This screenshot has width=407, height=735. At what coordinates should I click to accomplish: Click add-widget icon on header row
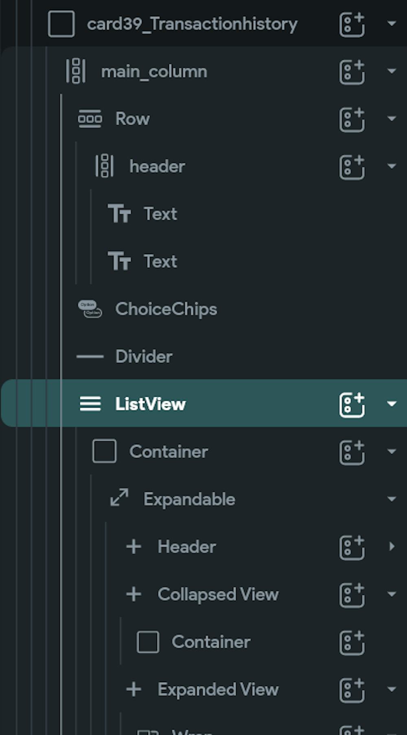pos(352,167)
